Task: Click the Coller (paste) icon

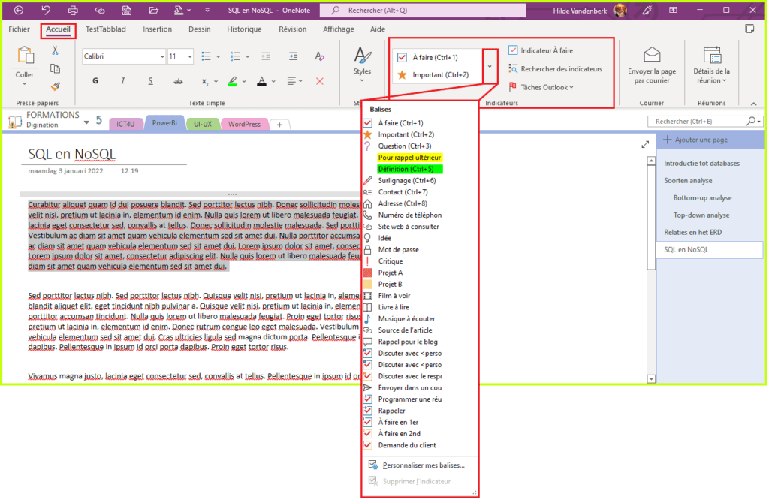Action: click(x=25, y=57)
